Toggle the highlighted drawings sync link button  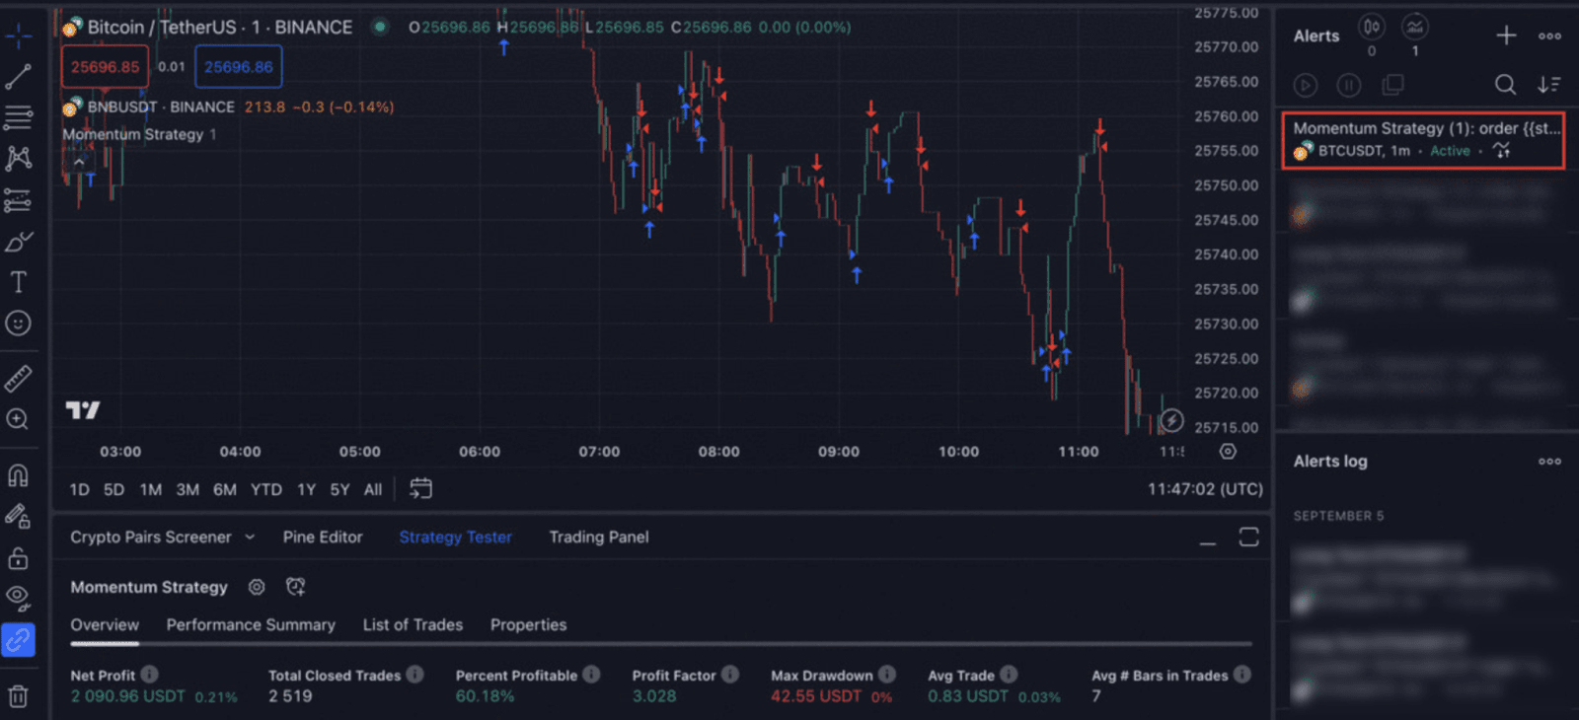click(x=18, y=640)
